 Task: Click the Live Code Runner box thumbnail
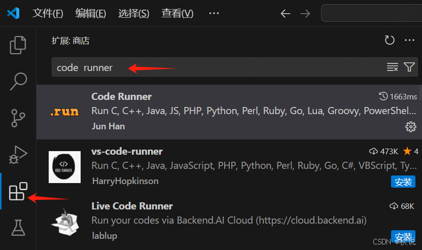click(x=64, y=222)
